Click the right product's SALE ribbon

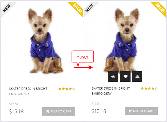tap(159, 9)
